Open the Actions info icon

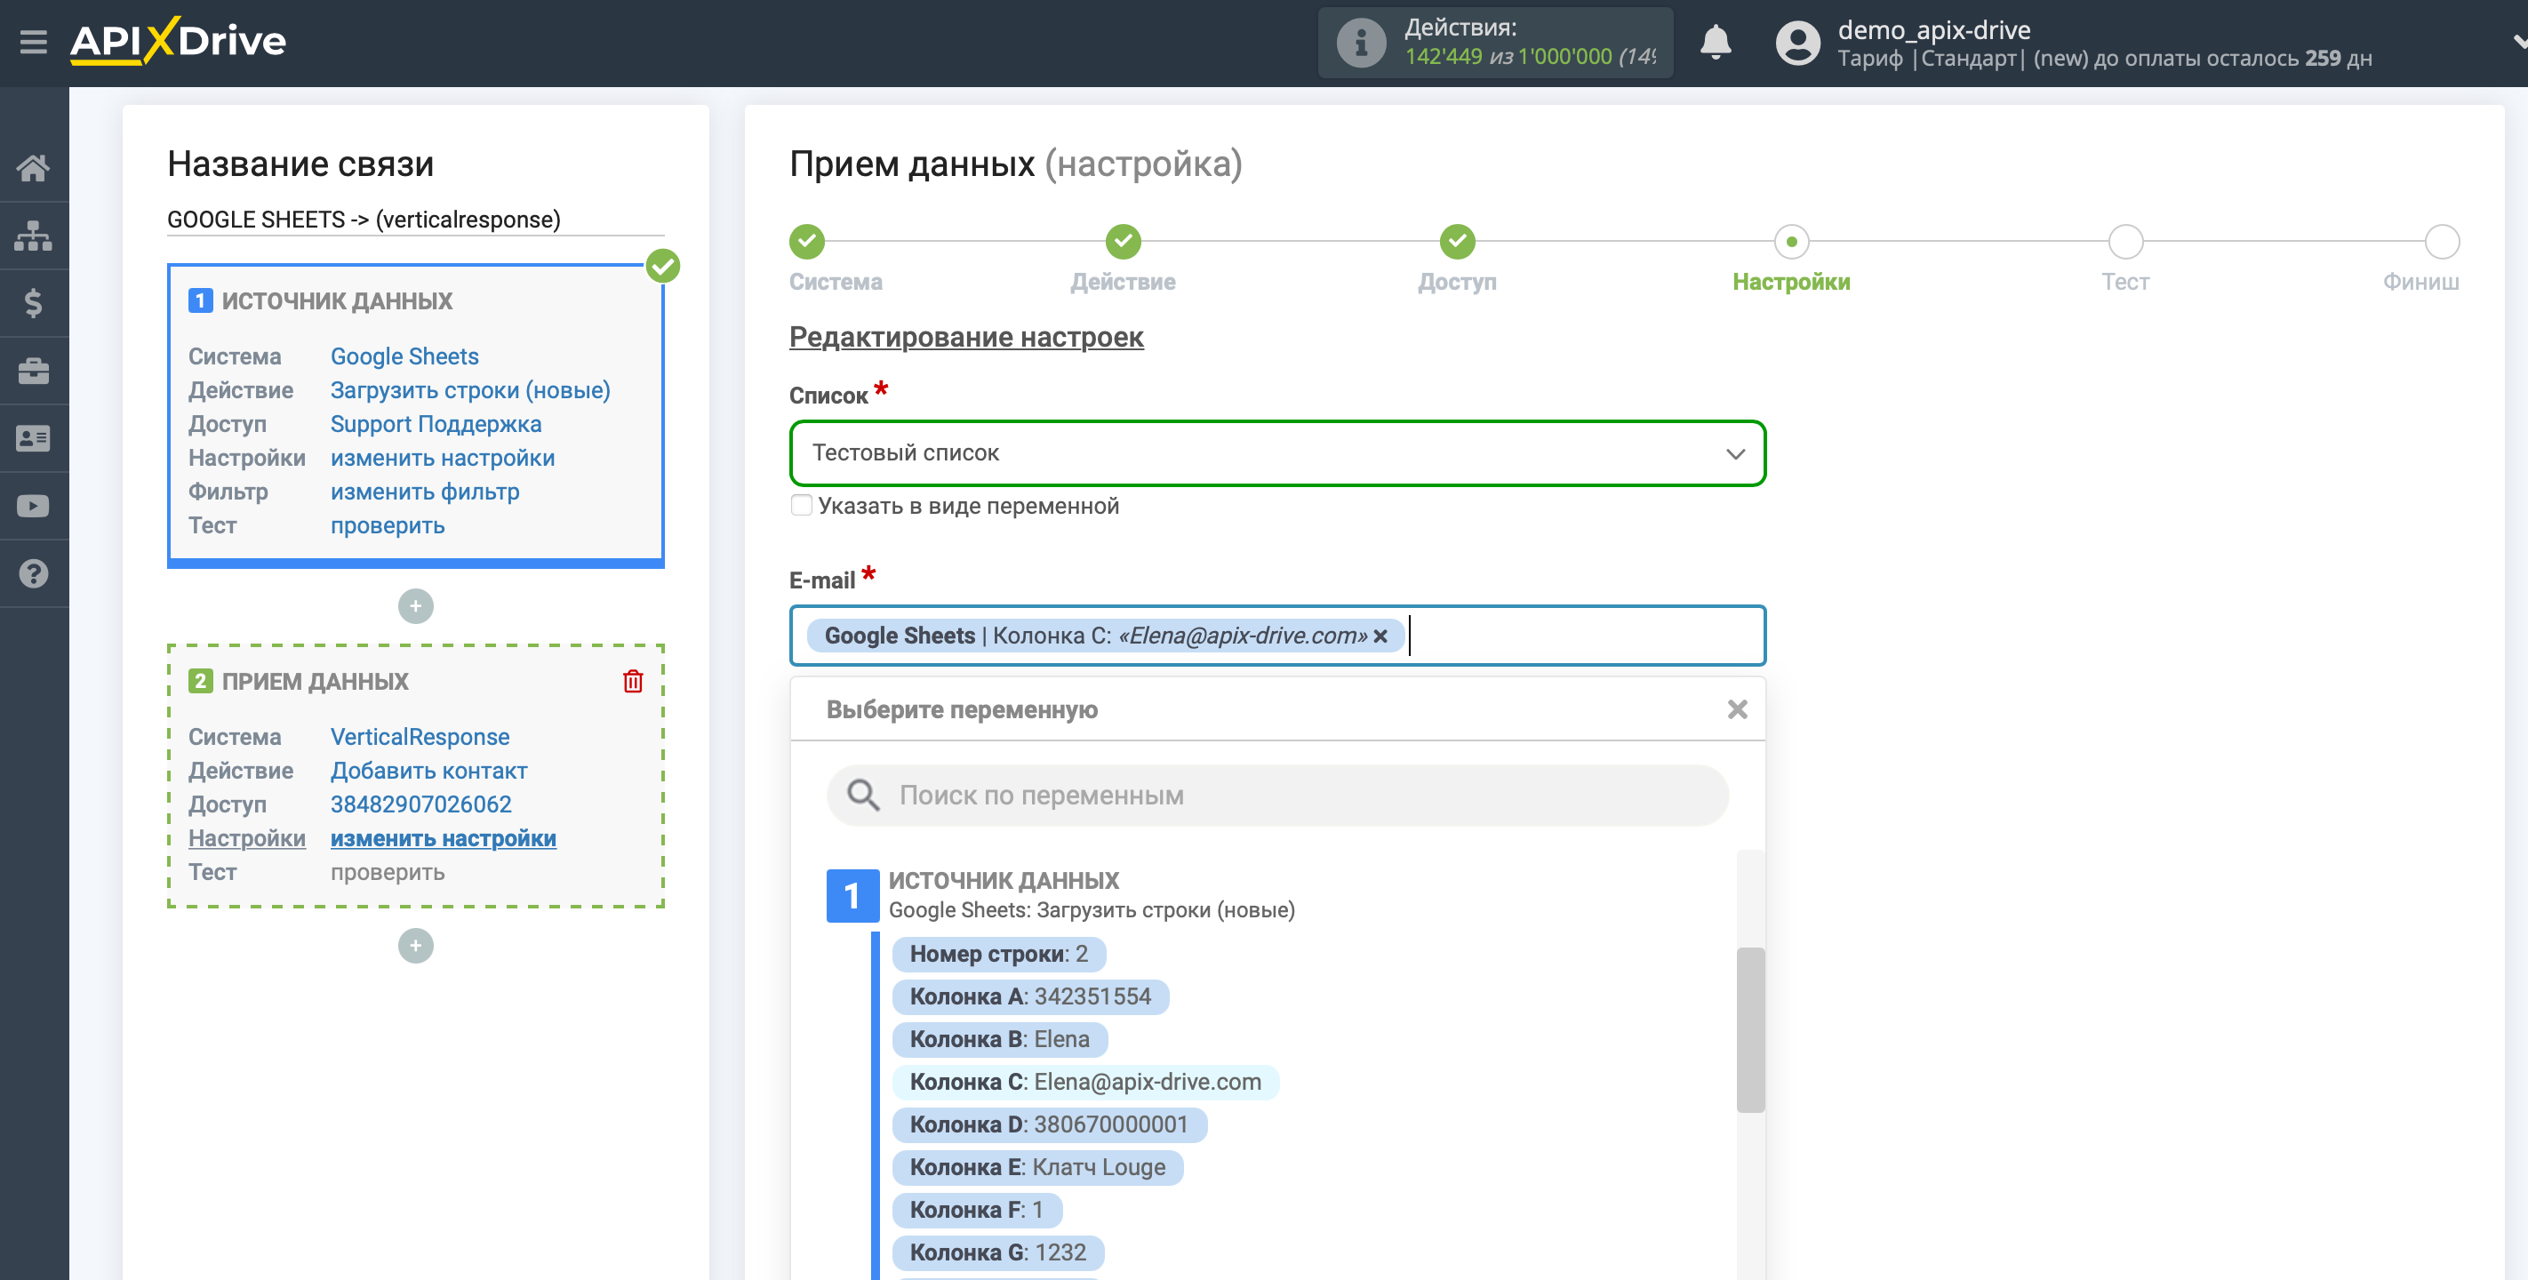pyautogui.click(x=1361, y=42)
